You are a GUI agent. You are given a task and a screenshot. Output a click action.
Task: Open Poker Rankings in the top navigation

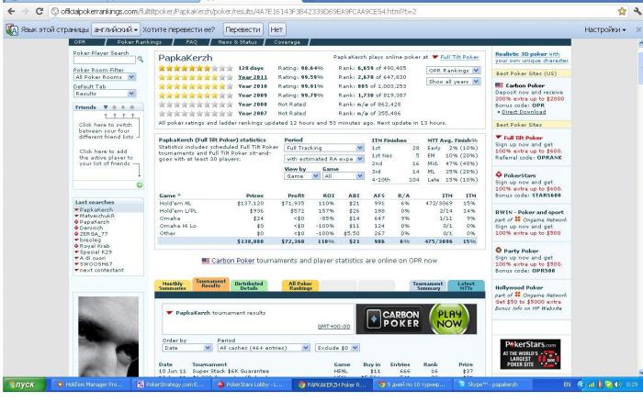coord(140,42)
